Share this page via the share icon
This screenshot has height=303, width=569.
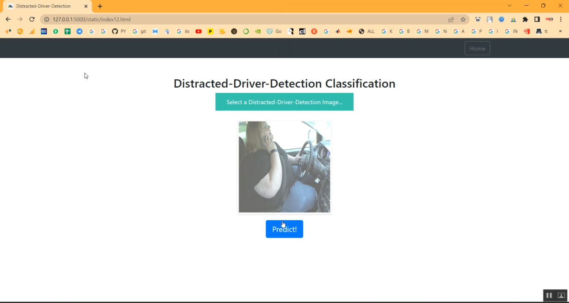451,19
